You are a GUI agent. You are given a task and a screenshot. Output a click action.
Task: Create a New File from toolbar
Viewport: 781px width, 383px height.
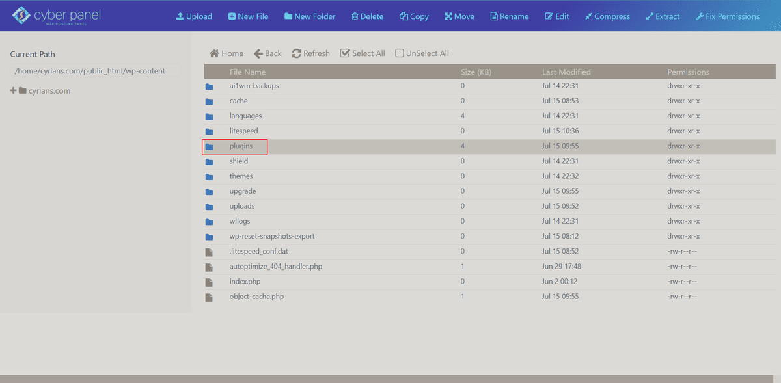tap(248, 16)
